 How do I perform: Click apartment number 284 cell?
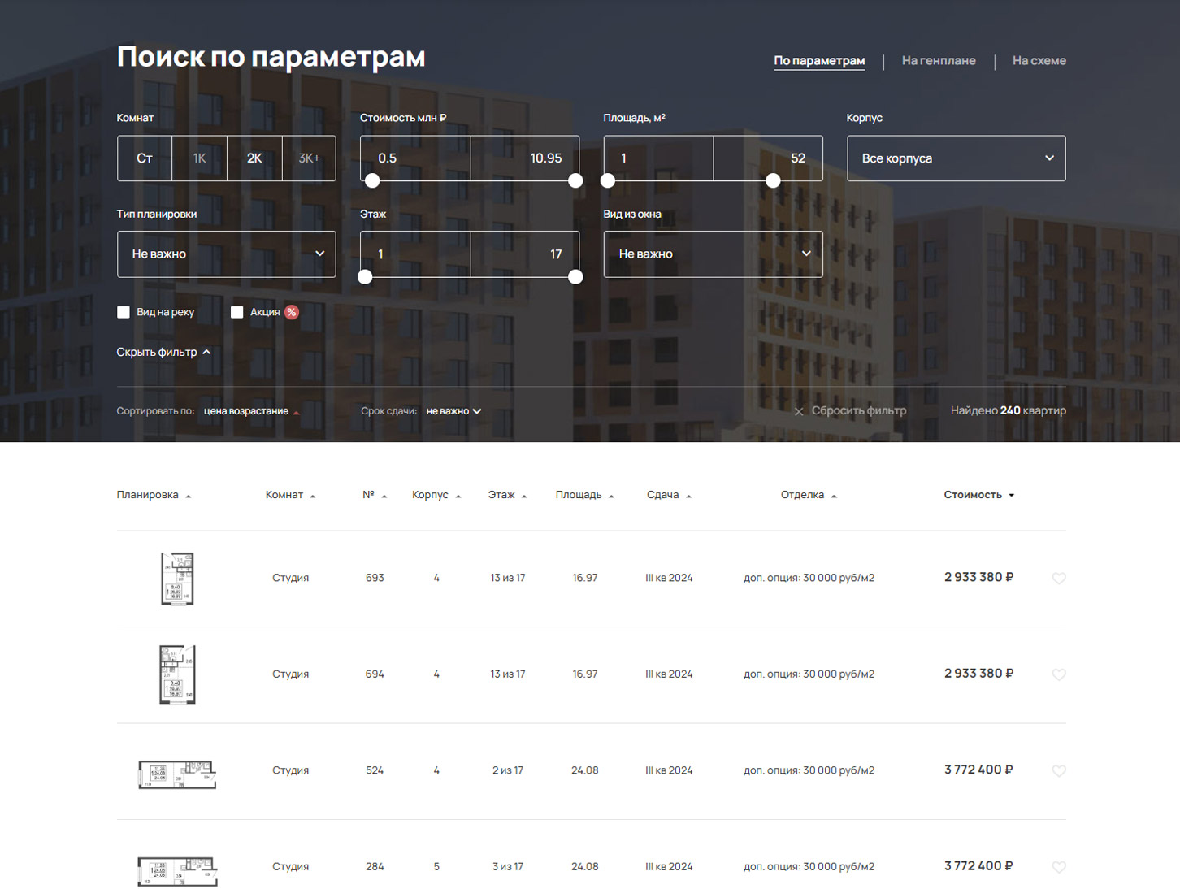pos(375,867)
